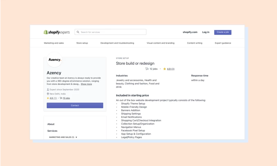Open the shopify.com link

tap(190, 32)
